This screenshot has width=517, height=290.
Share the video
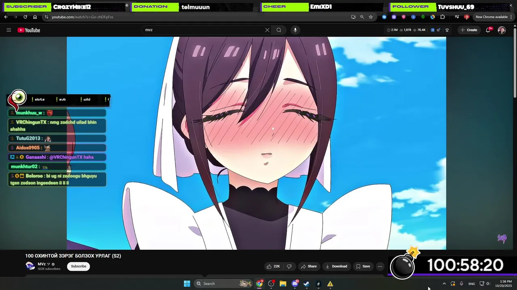coord(309,266)
